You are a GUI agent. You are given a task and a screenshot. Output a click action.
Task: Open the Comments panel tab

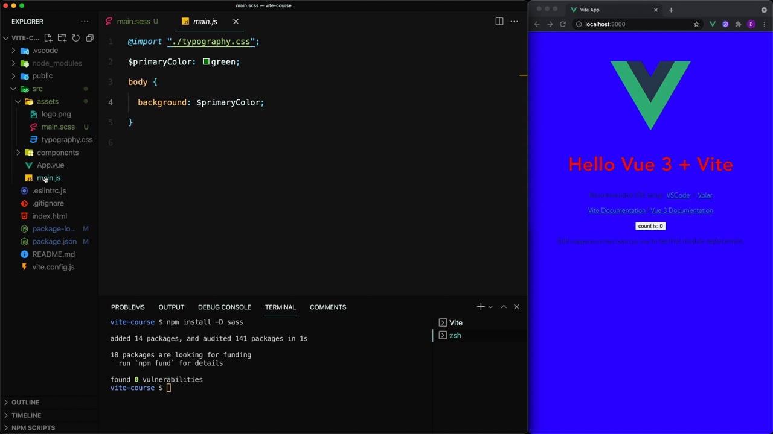tap(328, 307)
